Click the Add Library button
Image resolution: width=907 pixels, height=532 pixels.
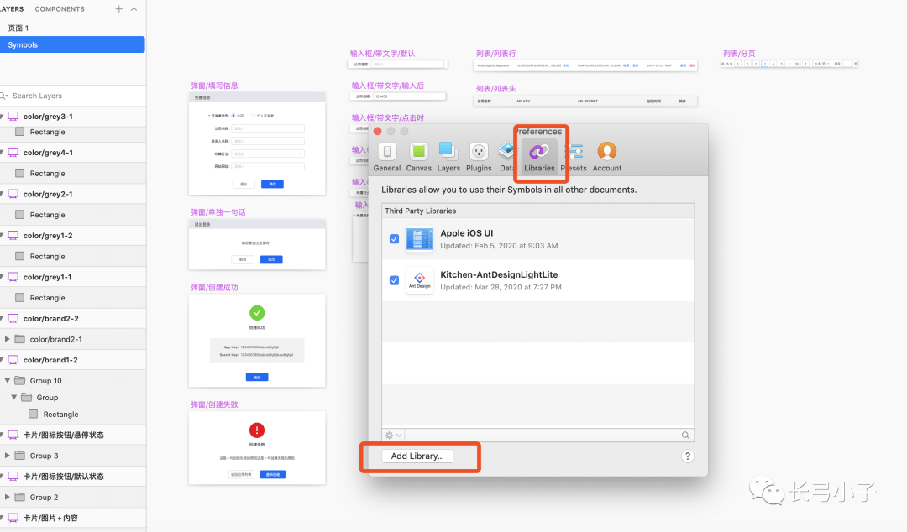417,456
